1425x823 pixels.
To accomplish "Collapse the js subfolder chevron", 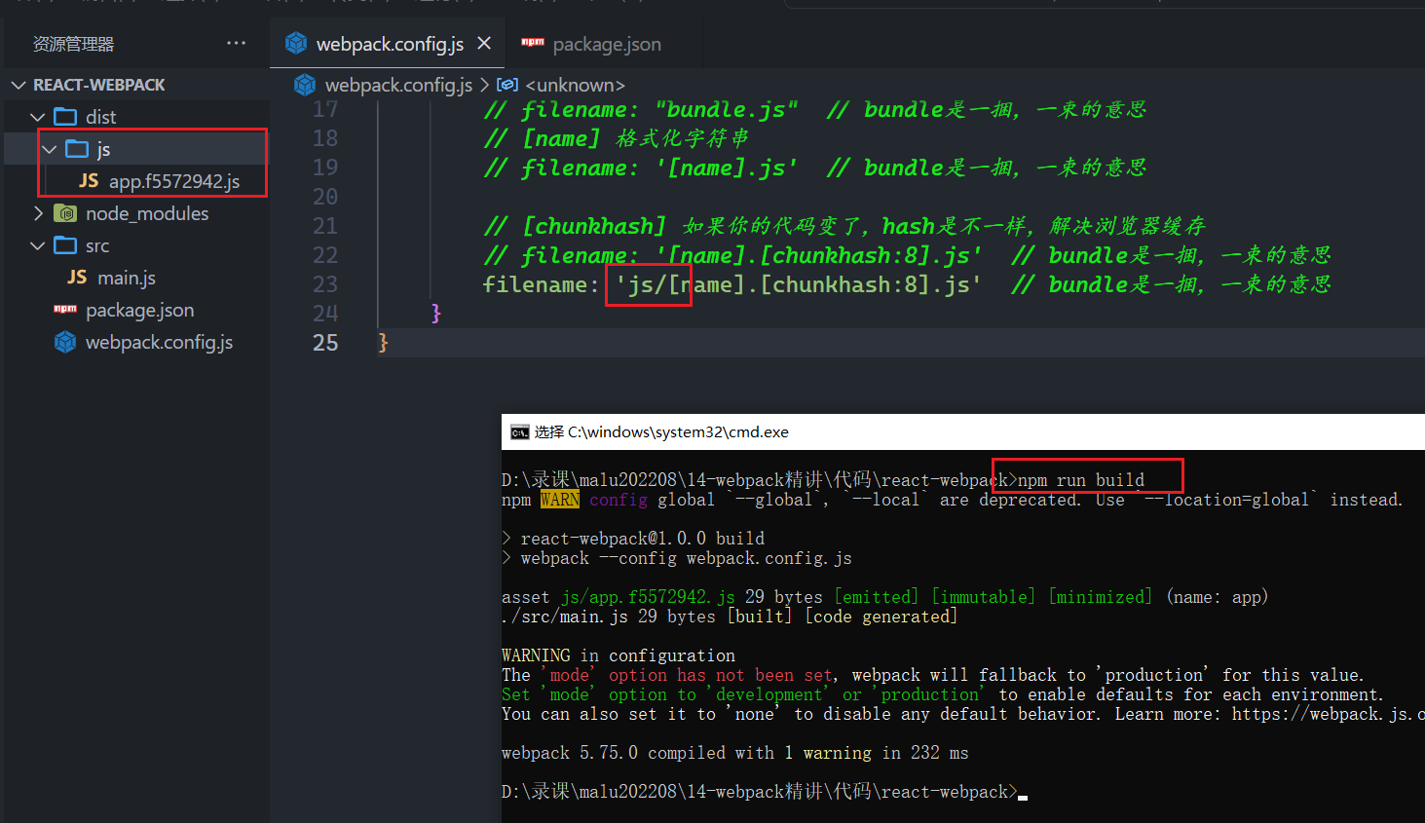I will pyautogui.click(x=50, y=149).
